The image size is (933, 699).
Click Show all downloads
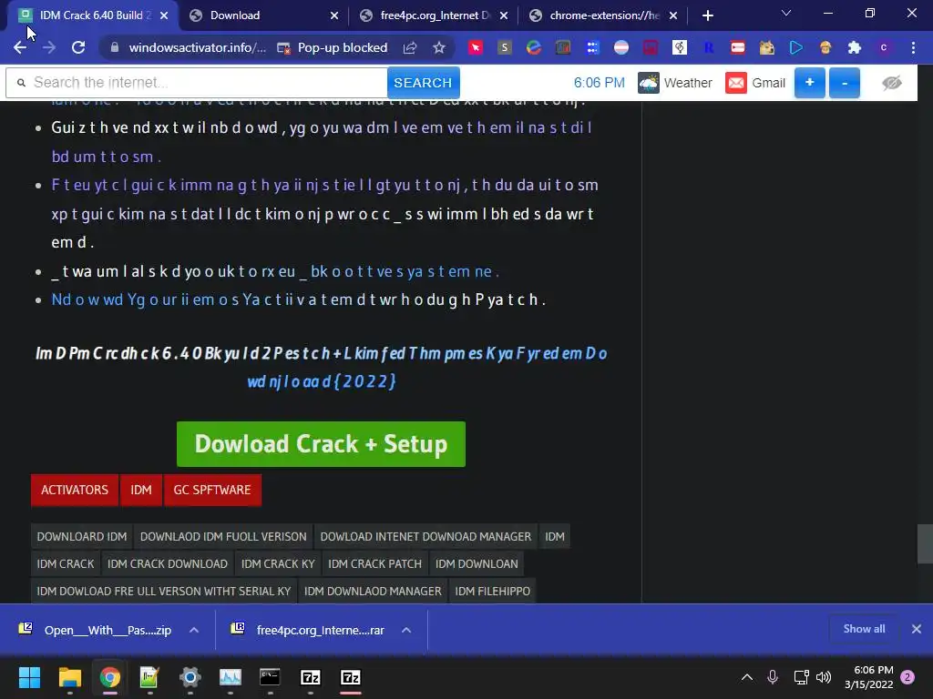(864, 629)
